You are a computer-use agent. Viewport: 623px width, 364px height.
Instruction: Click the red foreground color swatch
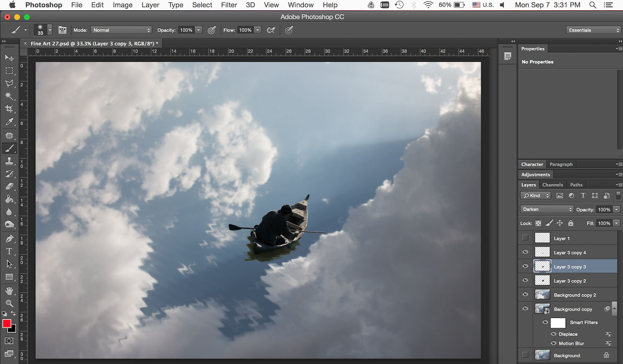(7, 324)
